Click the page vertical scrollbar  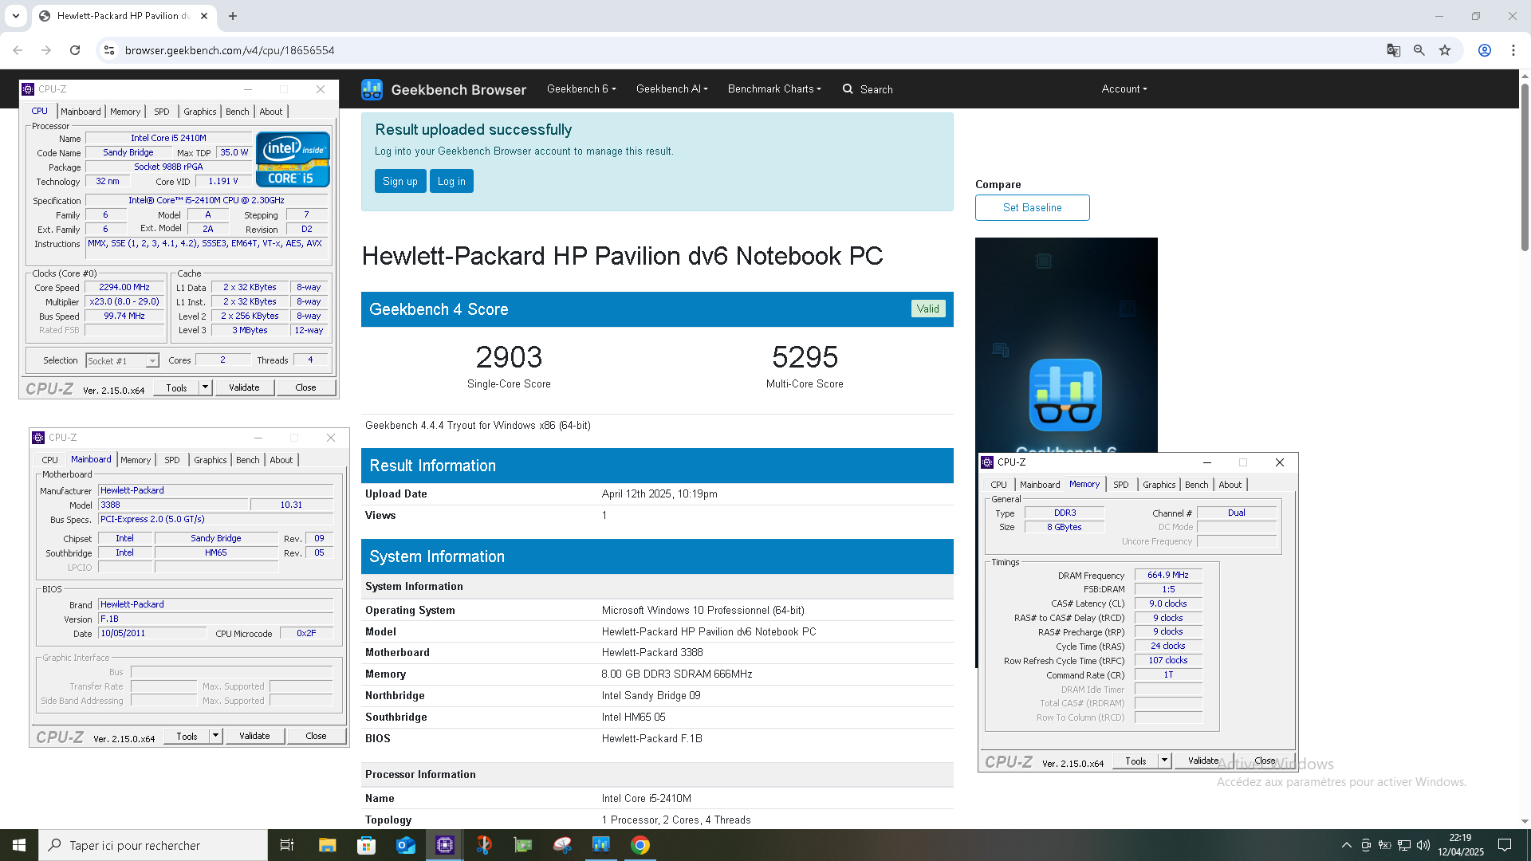pyautogui.click(x=1525, y=167)
